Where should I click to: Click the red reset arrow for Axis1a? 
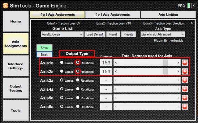(185, 63)
